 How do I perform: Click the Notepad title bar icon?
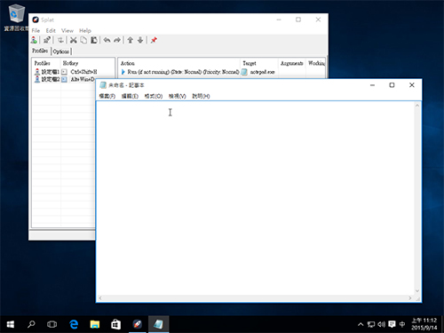coord(103,85)
